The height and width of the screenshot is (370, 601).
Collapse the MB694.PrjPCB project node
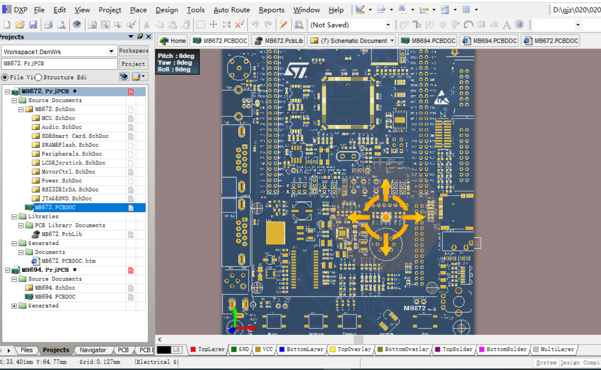[x=7, y=270]
